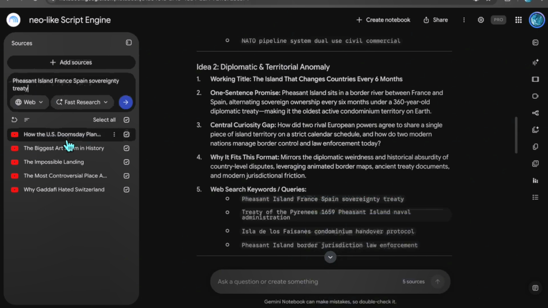Click query Treaty of the Pyrenees 1659
The image size is (548, 308).
click(x=326, y=215)
